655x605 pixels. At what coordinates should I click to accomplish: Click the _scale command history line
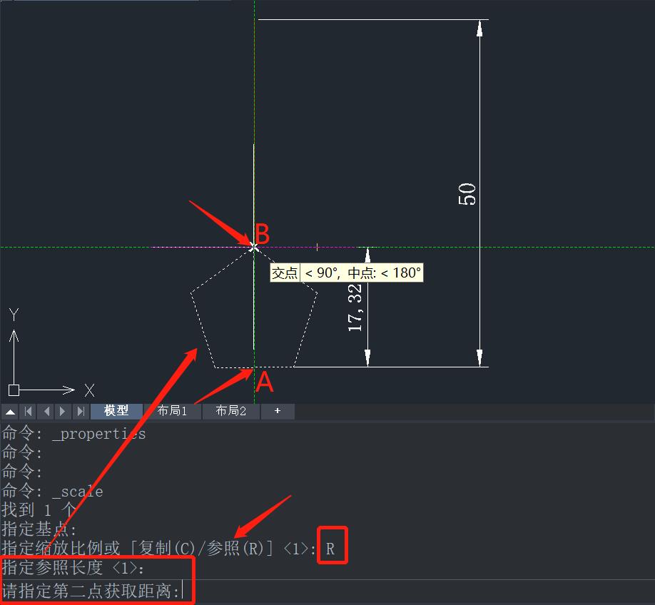pos(77,492)
